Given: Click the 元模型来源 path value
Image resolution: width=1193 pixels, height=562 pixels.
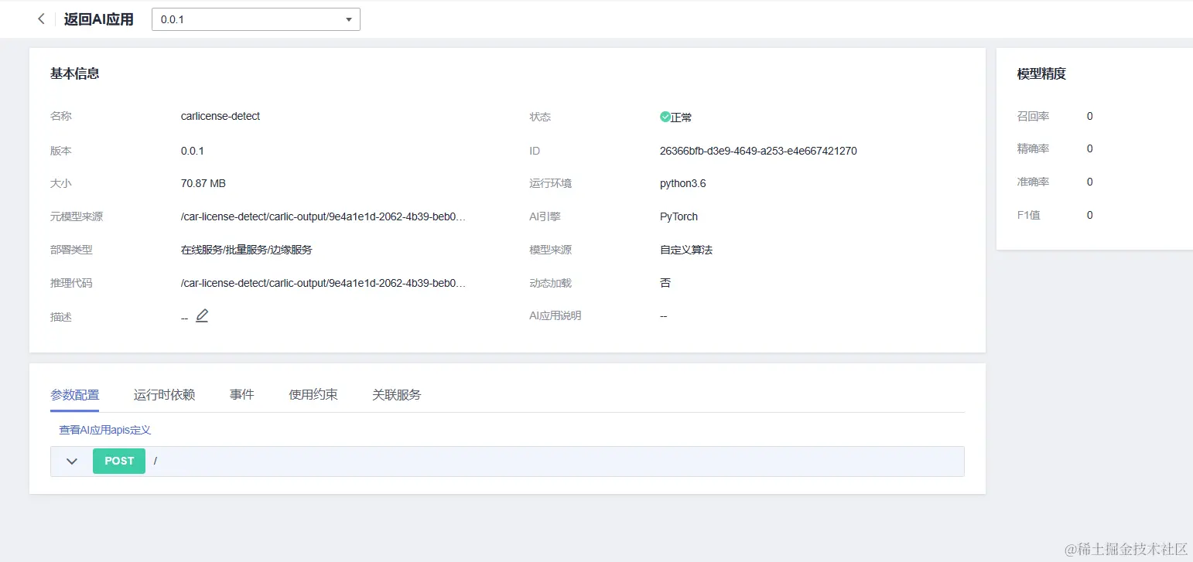Looking at the screenshot, I should [x=323, y=216].
